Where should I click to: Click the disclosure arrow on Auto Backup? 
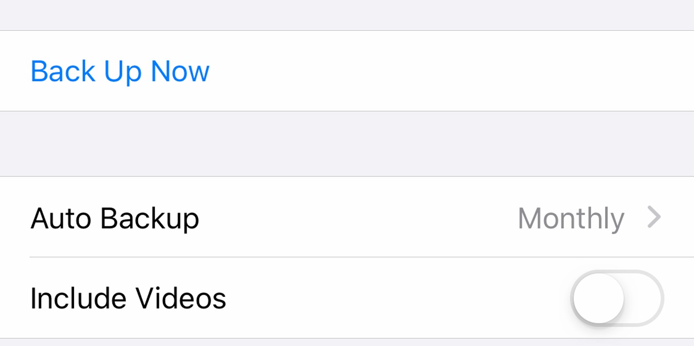coord(654,218)
